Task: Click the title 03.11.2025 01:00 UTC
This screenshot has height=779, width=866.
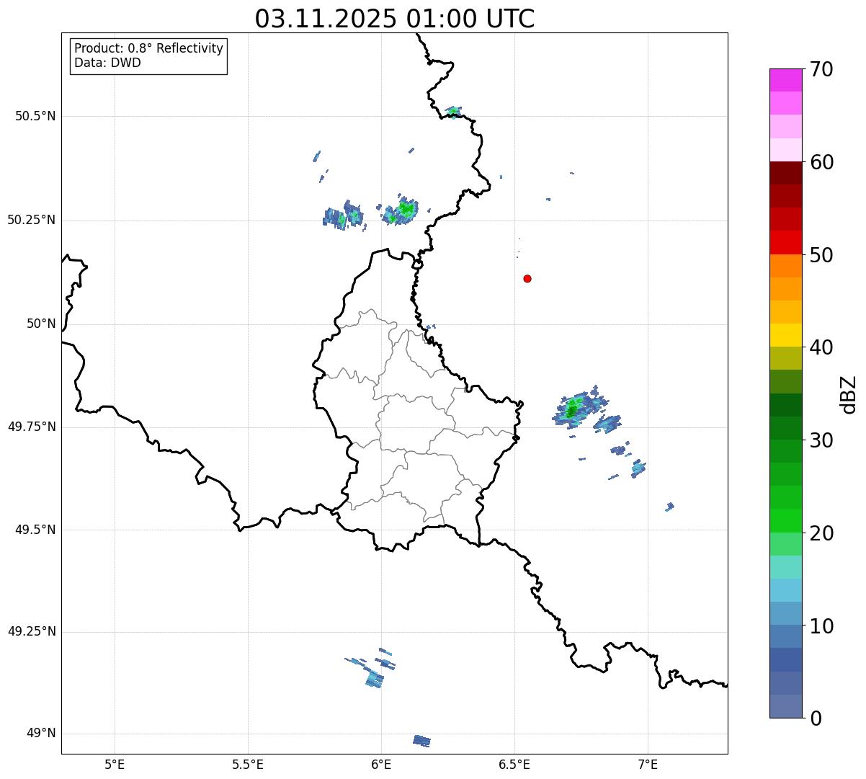Action: click(x=395, y=18)
